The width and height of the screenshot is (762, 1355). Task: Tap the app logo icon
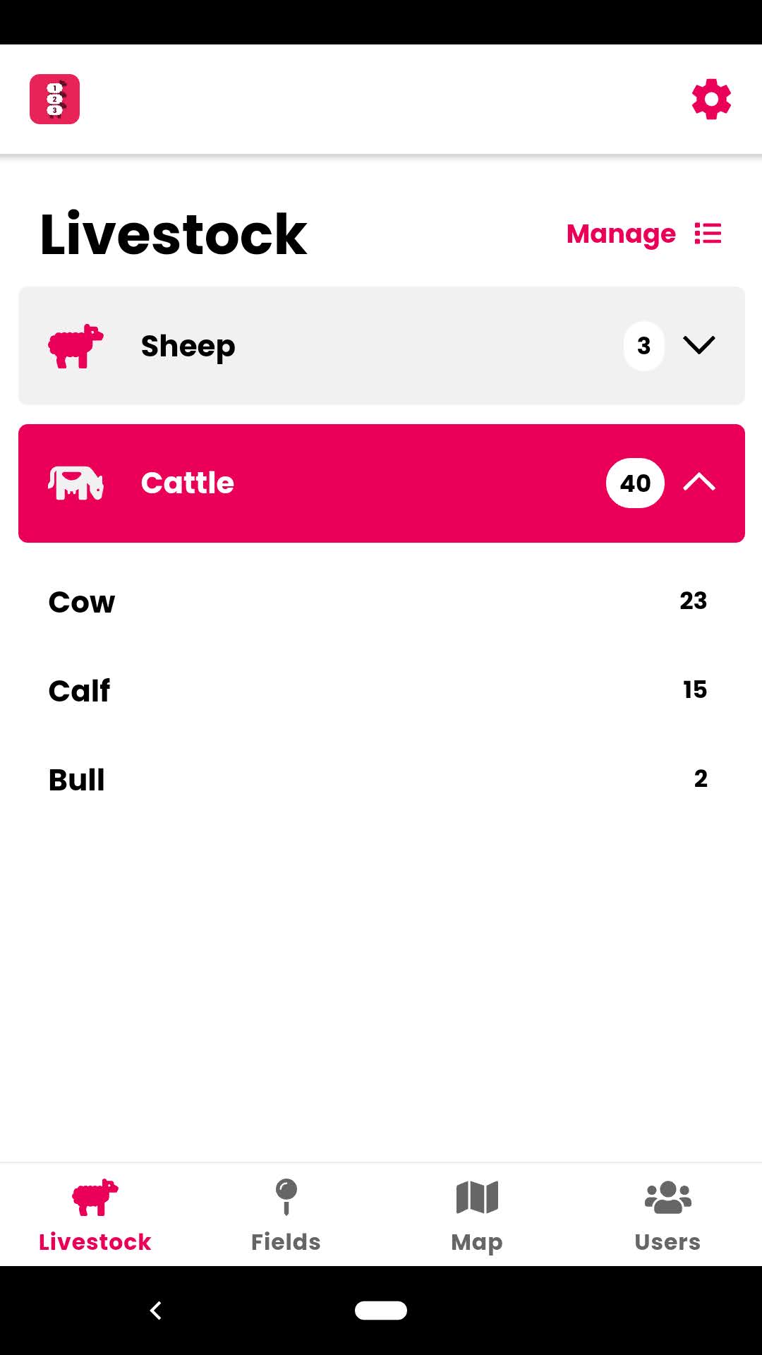(54, 99)
